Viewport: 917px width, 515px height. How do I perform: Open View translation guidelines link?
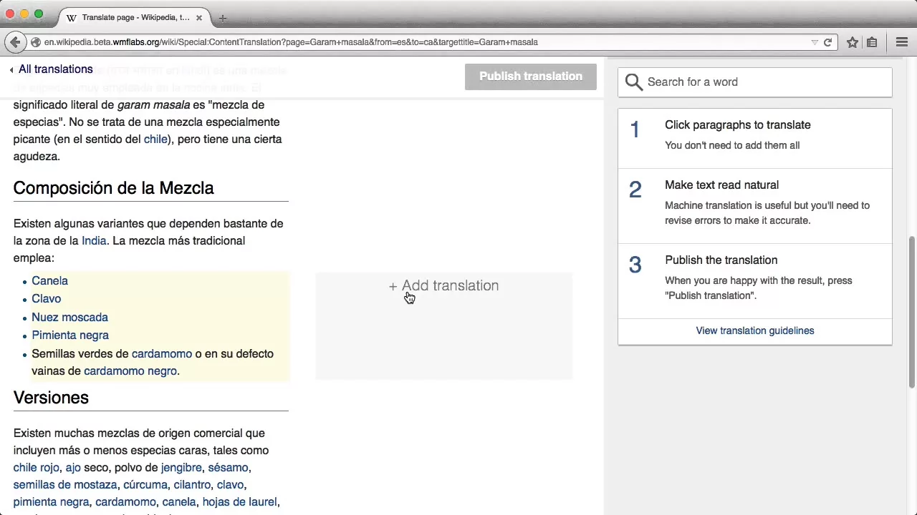[x=755, y=330]
